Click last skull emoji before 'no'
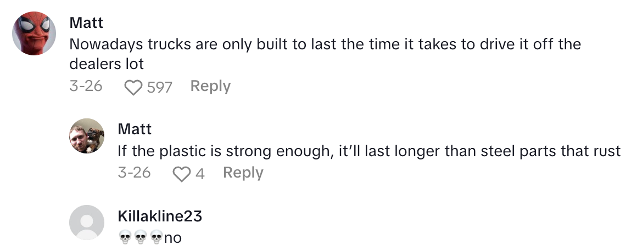Viewport: 637px width, 251px height. tap(156, 238)
